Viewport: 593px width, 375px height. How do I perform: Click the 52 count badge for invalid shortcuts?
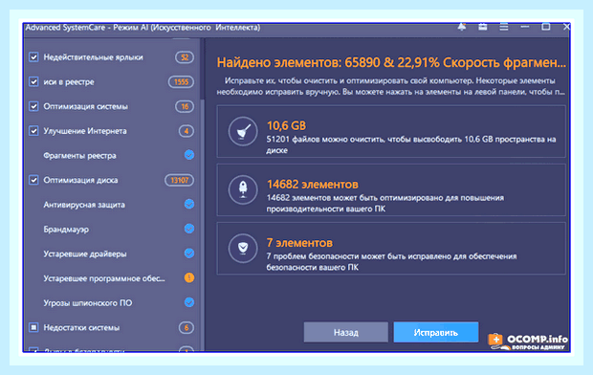pyautogui.click(x=185, y=57)
